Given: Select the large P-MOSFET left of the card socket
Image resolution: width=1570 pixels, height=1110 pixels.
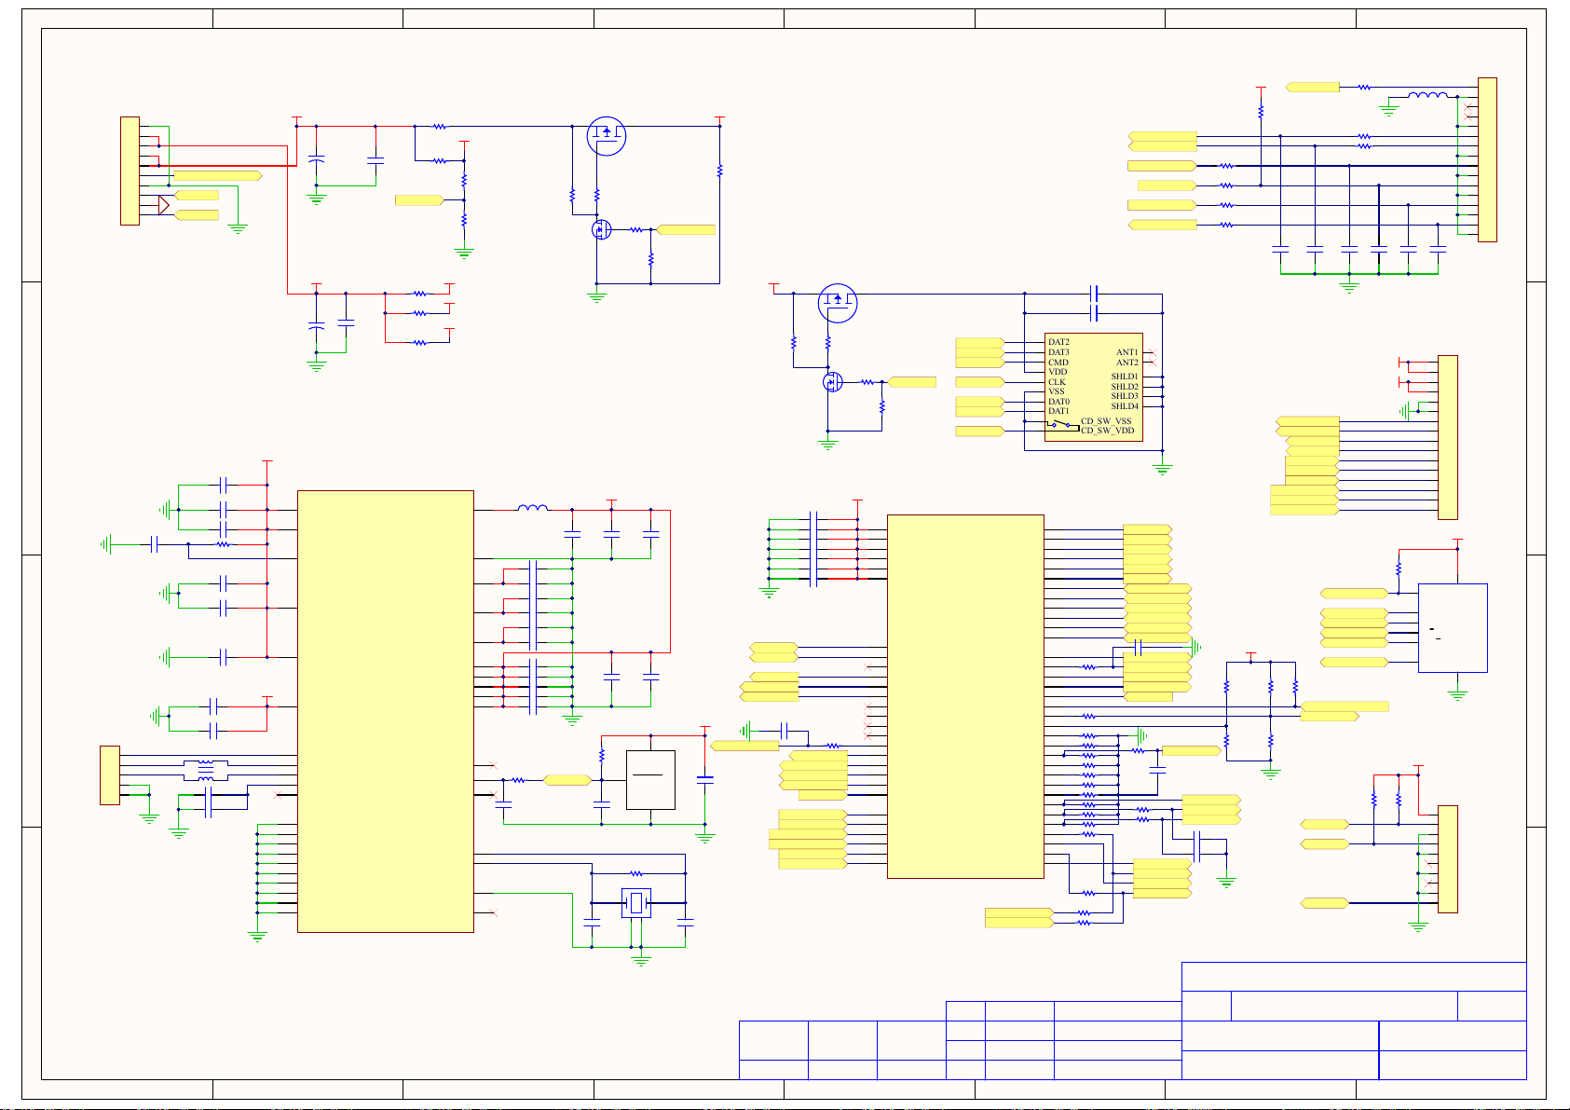Looking at the screenshot, I should click(x=838, y=303).
